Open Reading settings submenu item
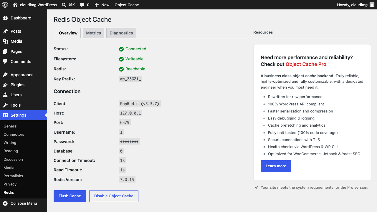377x212 pixels. [11, 151]
